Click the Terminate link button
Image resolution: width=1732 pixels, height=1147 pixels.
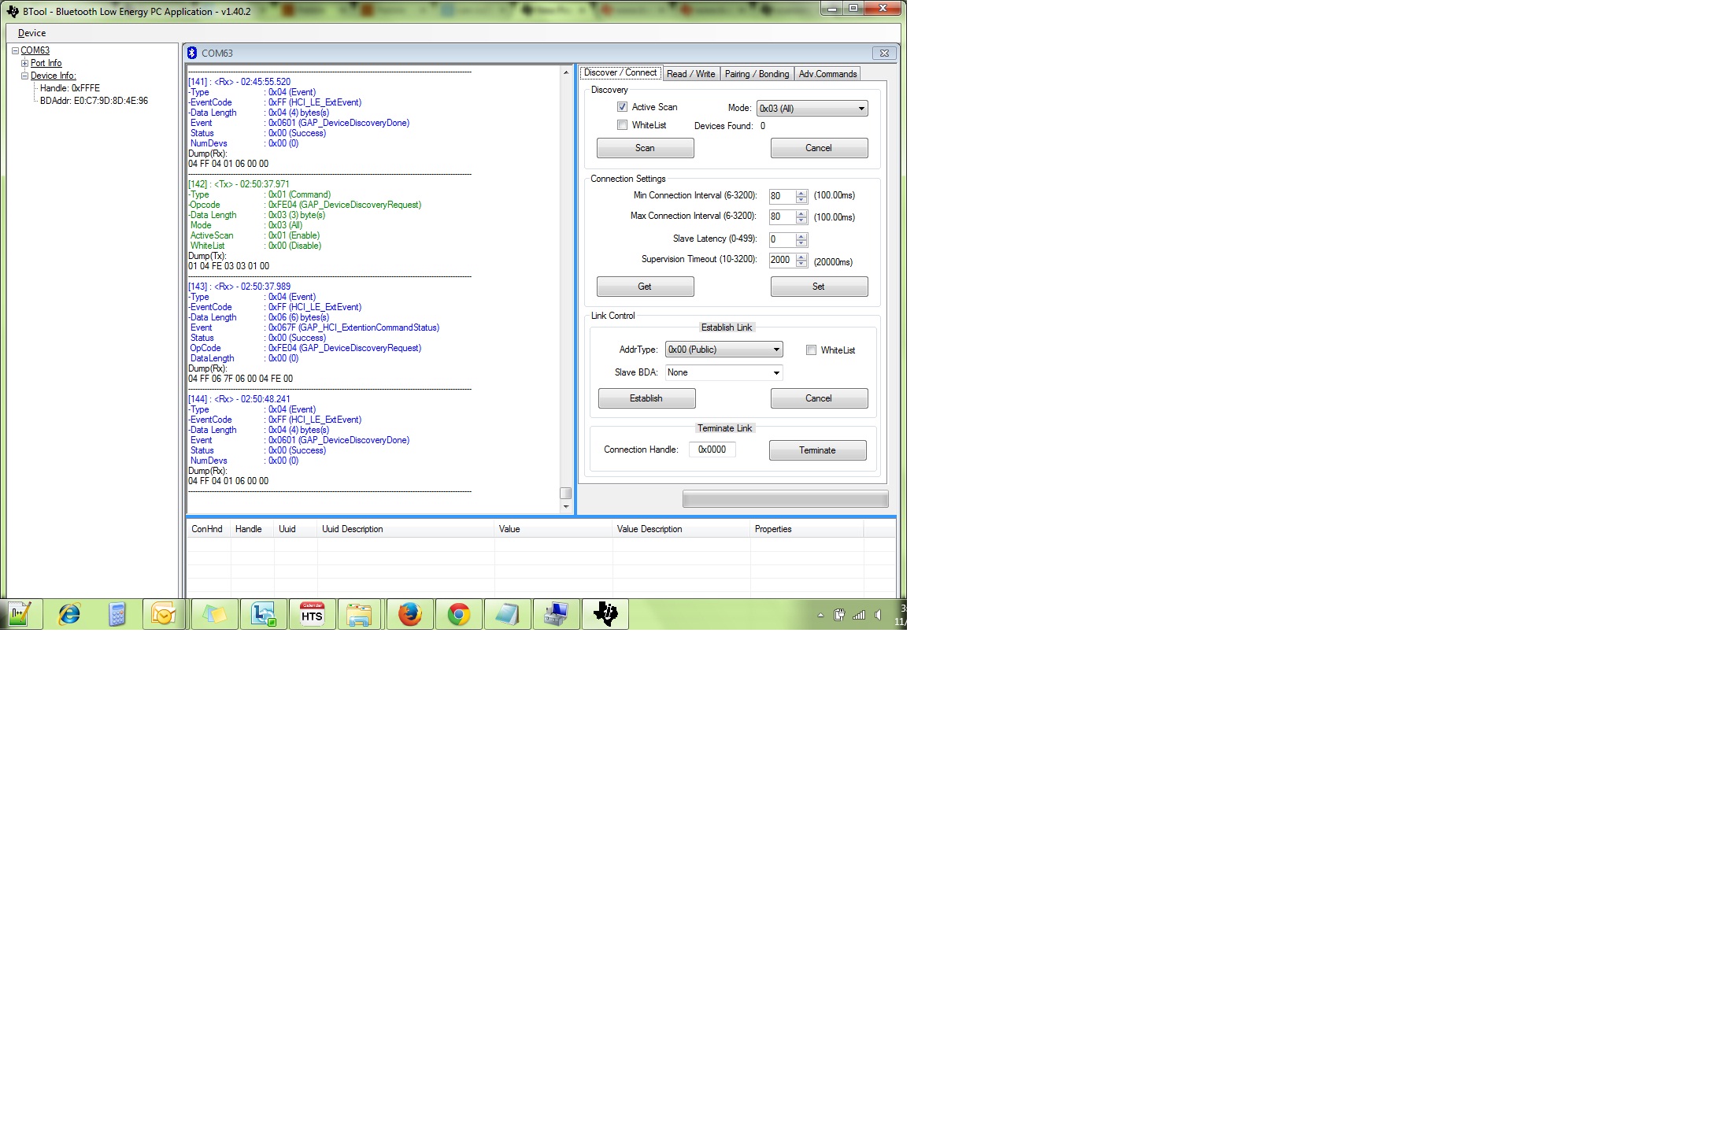(x=817, y=450)
